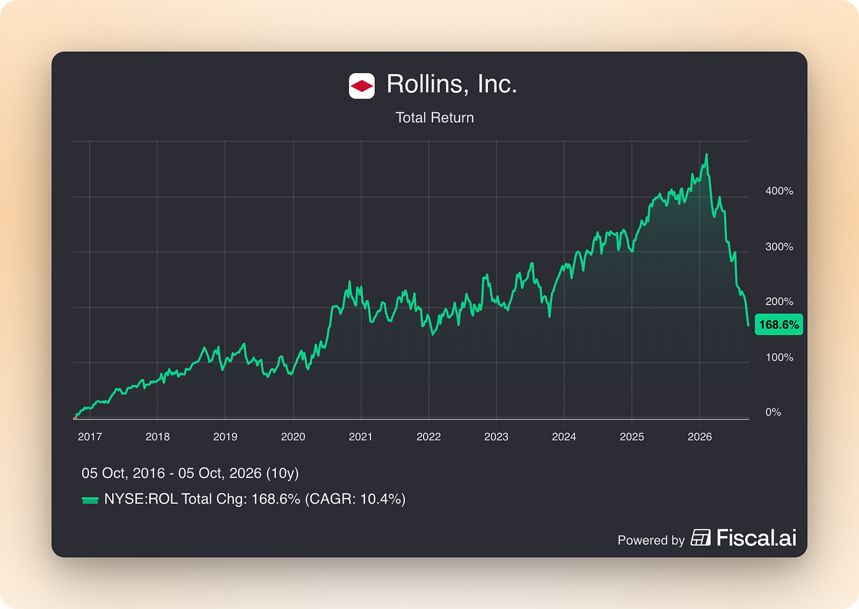Click the NYSE:ROL Total Chg legend text

click(x=255, y=499)
